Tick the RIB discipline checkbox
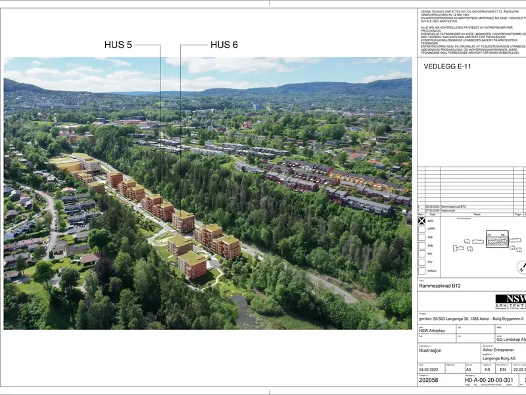Screen dimensions: 526x395 [x=421, y=238]
